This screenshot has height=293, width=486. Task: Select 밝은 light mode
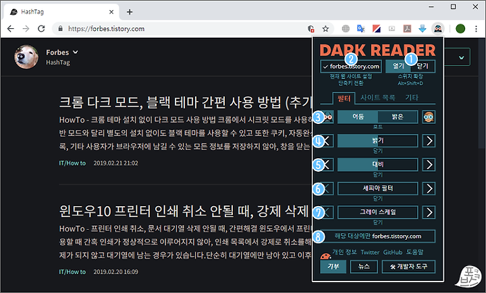pyautogui.click(x=398, y=117)
